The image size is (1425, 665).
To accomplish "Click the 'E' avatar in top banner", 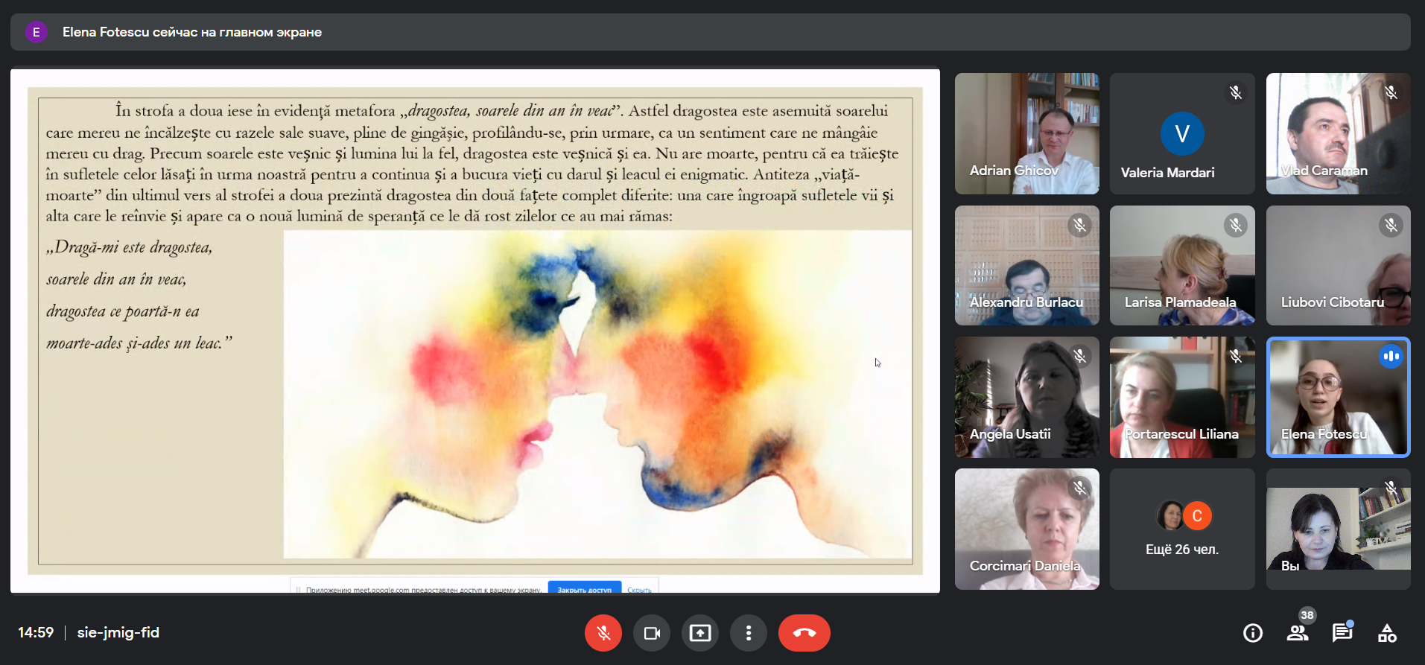I will [36, 32].
